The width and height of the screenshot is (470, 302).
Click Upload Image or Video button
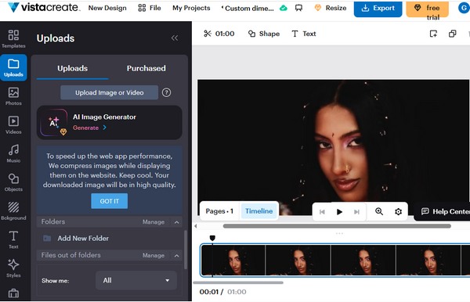click(110, 92)
